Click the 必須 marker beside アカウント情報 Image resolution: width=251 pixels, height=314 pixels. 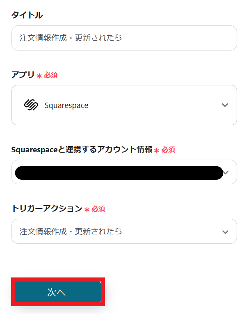click(x=168, y=150)
